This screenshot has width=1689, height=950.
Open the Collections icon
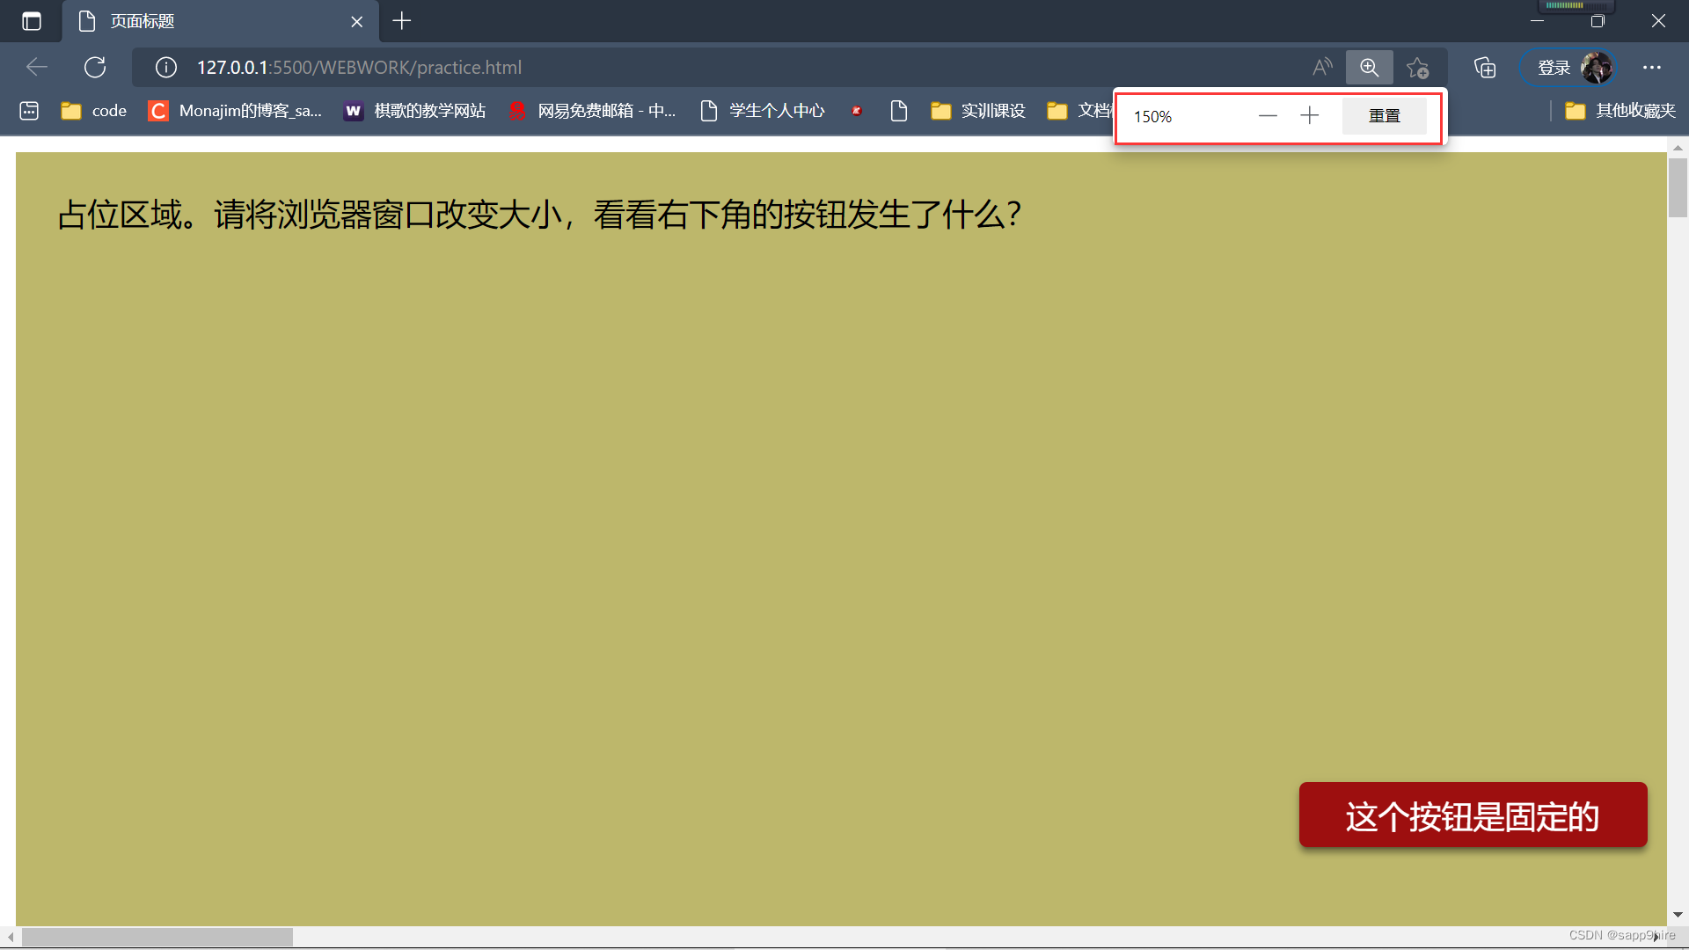(1485, 67)
